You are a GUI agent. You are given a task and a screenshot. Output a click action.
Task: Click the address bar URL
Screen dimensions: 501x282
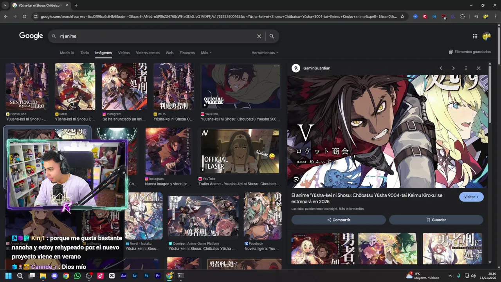[x=218, y=16]
